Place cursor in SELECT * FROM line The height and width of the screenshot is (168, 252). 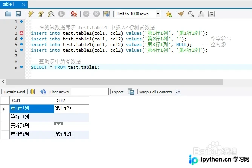pyautogui.click(x=65, y=67)
